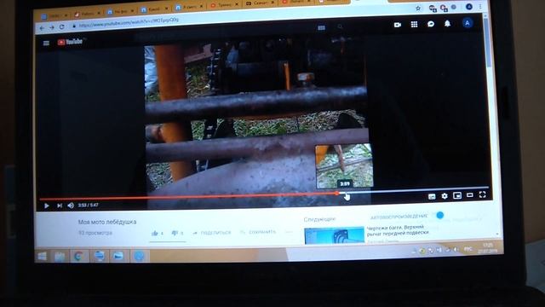Seek within the red video progress bar

(x=189, y=197)
